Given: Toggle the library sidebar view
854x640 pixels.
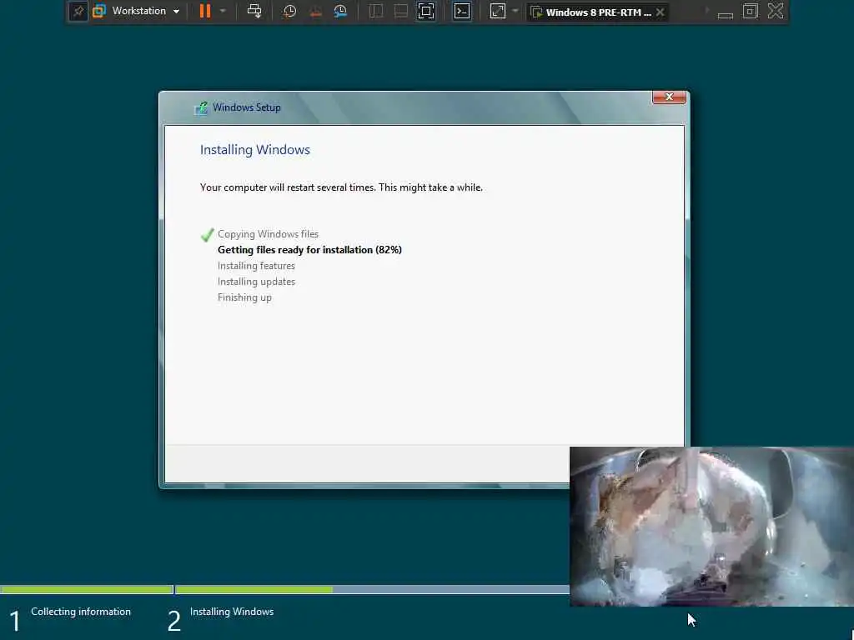Looking at the screenshot, I should (x=376, y=11).
